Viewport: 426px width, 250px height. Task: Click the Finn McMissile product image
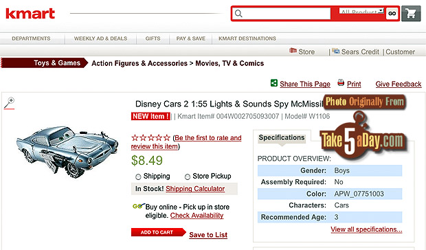pyautogui.click(x=67, y=151)
